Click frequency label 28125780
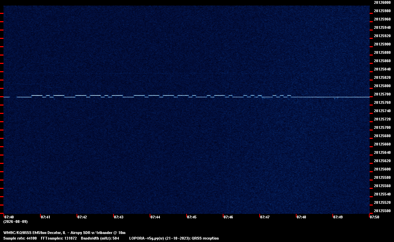The height and width of the screenshot is (242, 394). pos(382,94)
